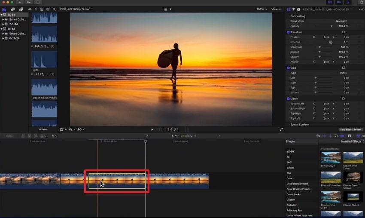Collapse the Feb 3 date group
This screenshot has width=365, height=218.
(32, 46)
